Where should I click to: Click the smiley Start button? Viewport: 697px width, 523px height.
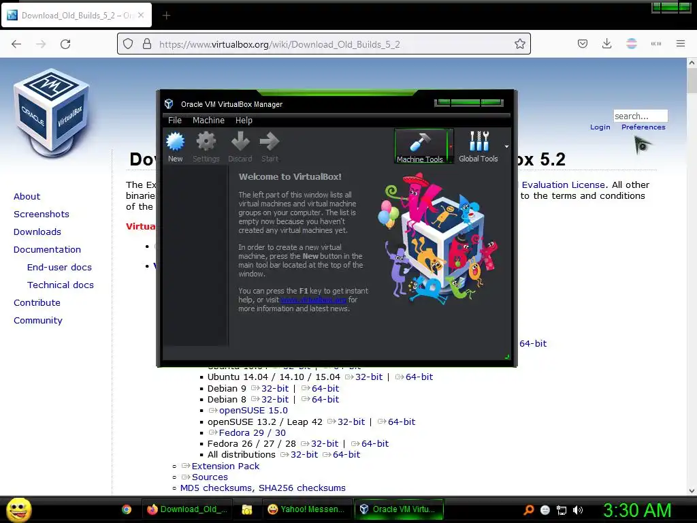pos(18,509)
